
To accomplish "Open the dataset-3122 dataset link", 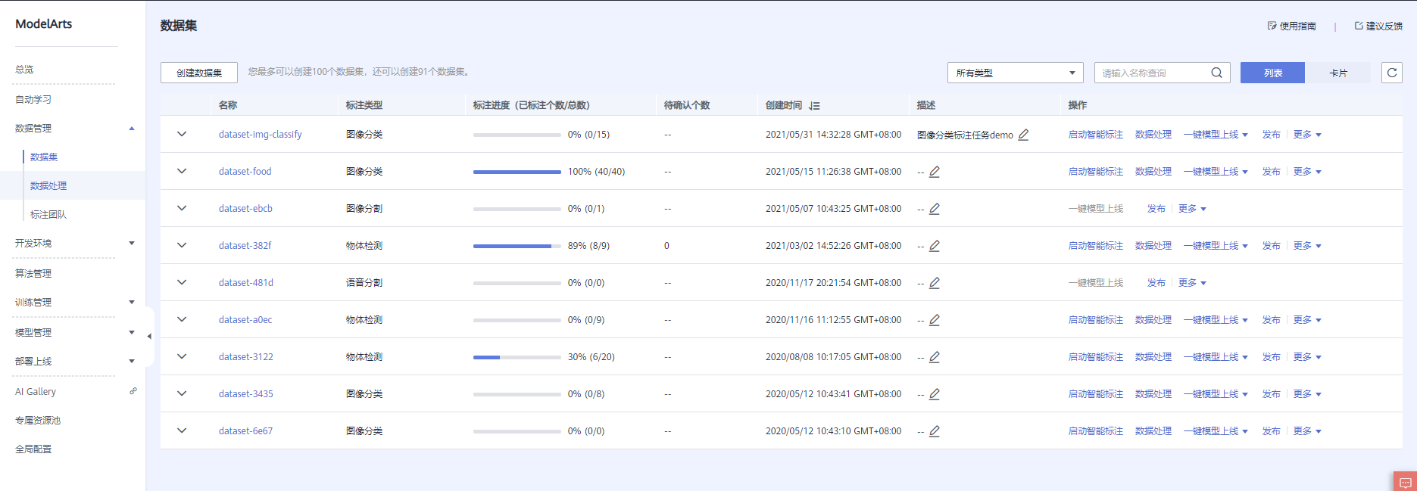I will tap(246, 357).
